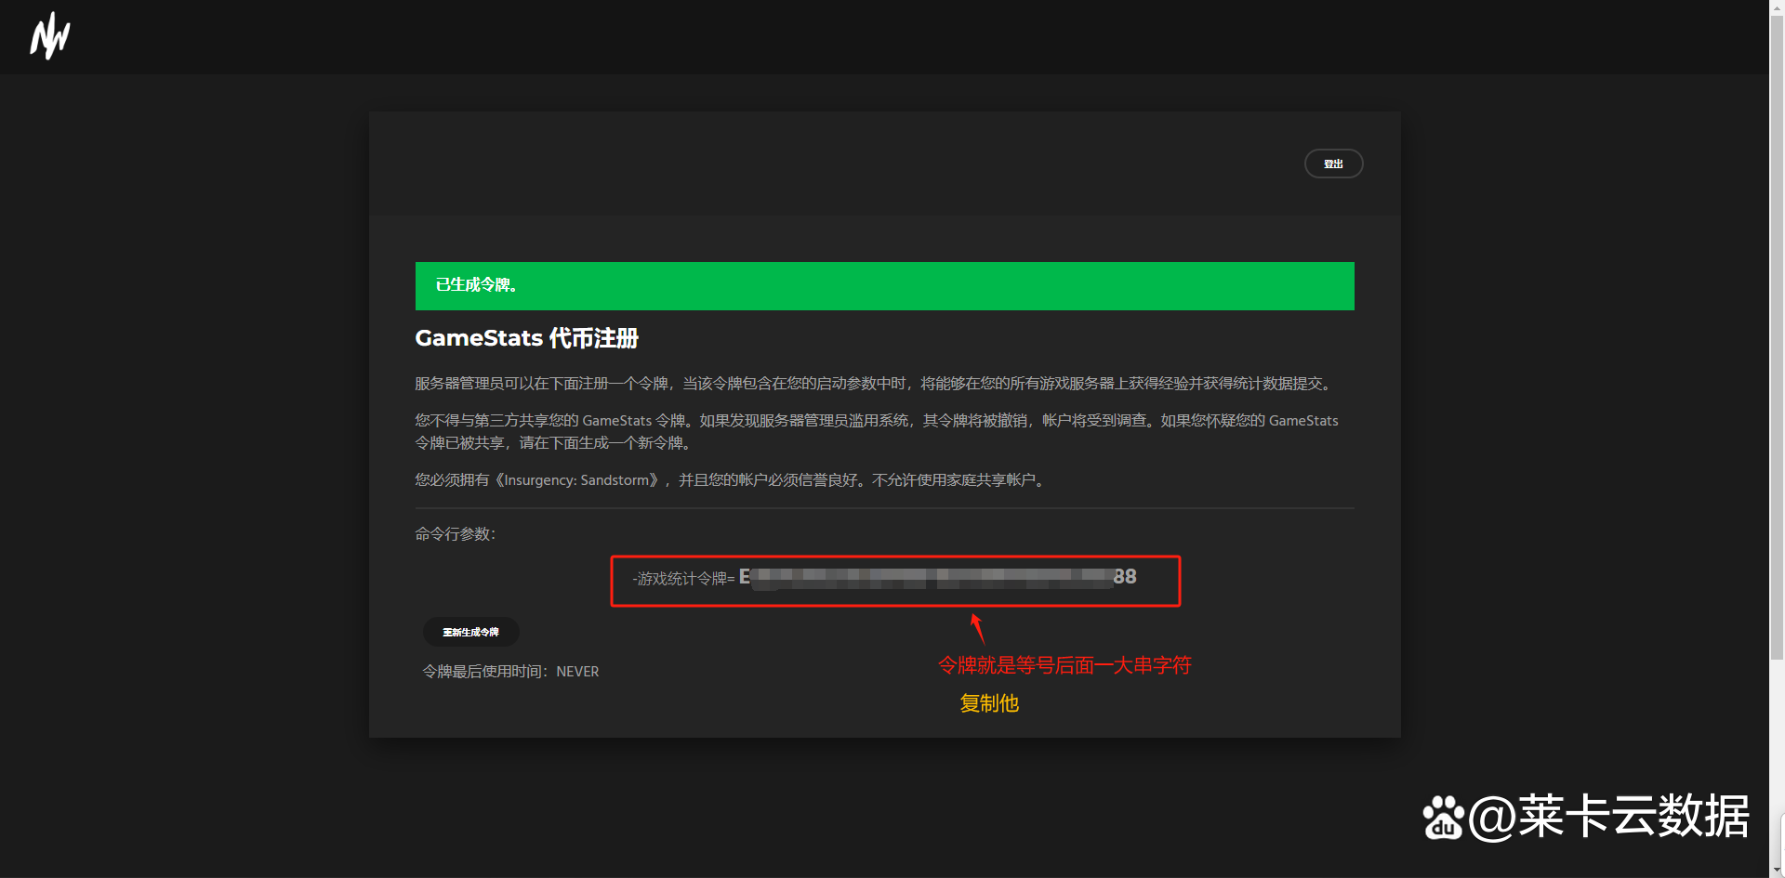Click the New World logo icon

coord(50,36)
